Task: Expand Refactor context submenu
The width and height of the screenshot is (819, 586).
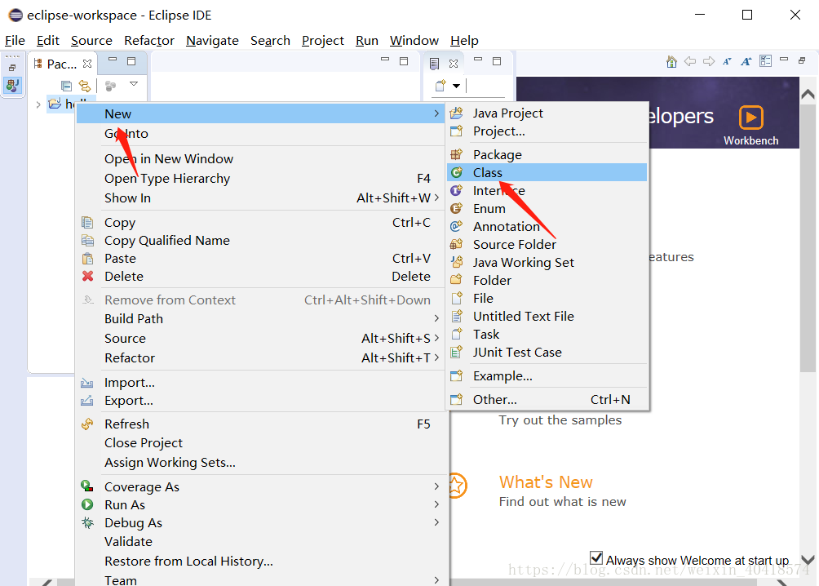Action: coord(436,357)
